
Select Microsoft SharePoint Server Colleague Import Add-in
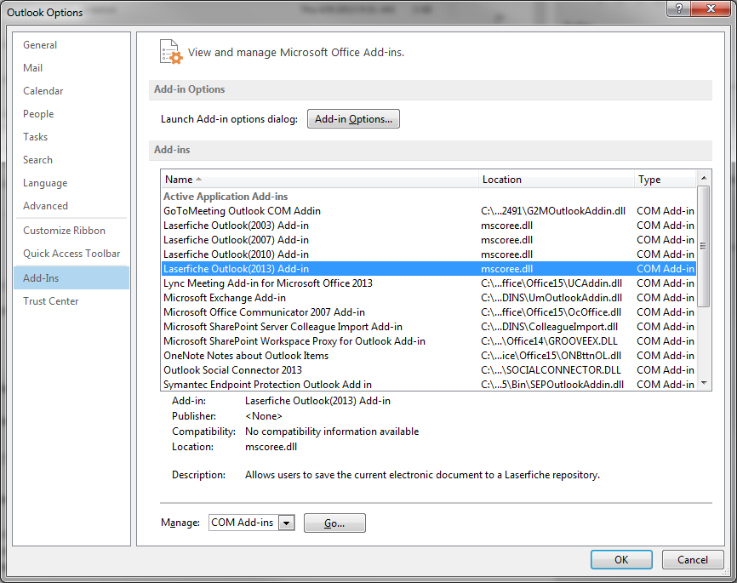429,327
